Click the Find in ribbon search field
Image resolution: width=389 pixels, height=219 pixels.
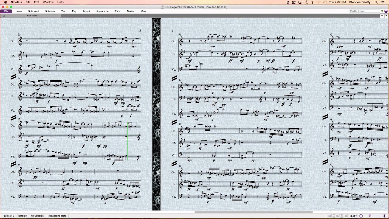[x=365, y=11]
